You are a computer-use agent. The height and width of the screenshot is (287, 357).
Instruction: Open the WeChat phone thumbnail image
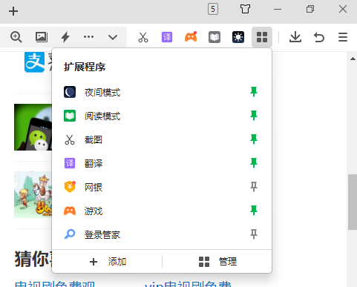[33, 127]
